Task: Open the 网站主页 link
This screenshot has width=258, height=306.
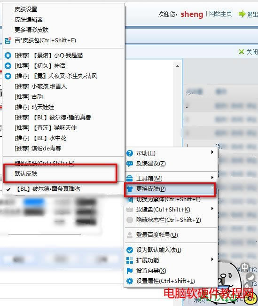Action: (220, 14)
